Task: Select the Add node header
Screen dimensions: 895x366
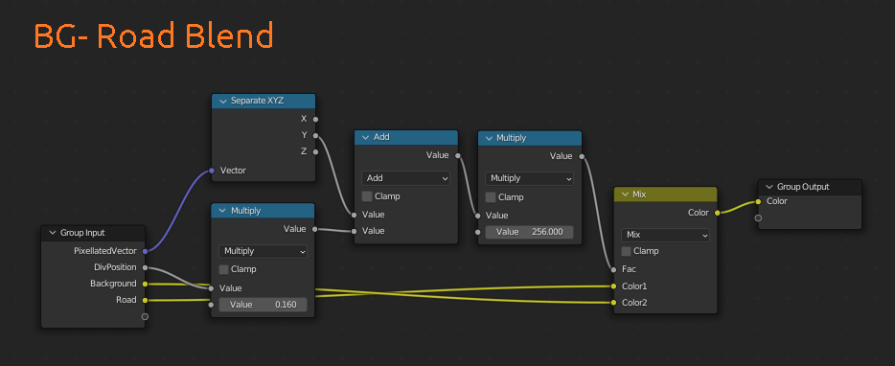Action: tap(406, 138)
